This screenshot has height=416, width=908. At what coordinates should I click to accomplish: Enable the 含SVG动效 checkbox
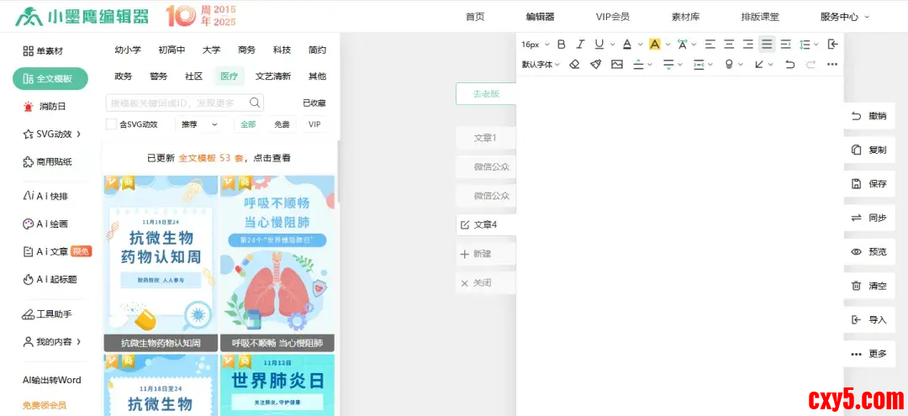tap(111, 124)
